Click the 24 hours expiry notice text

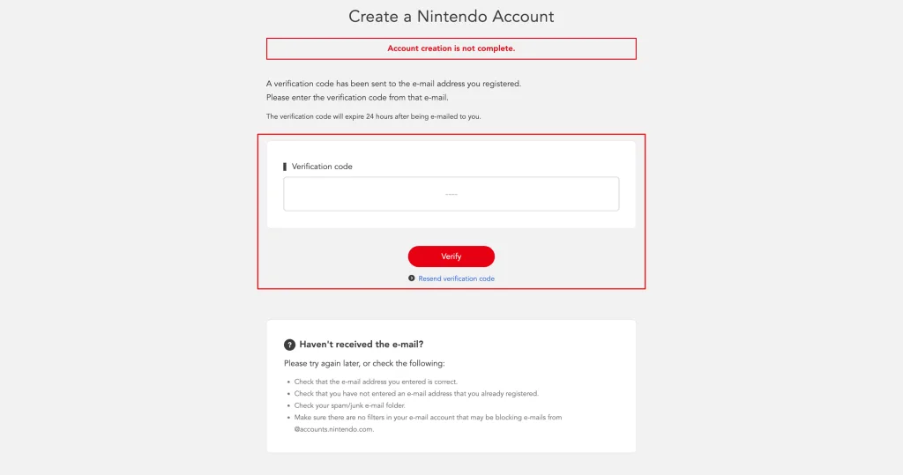(x=373, y=116)
